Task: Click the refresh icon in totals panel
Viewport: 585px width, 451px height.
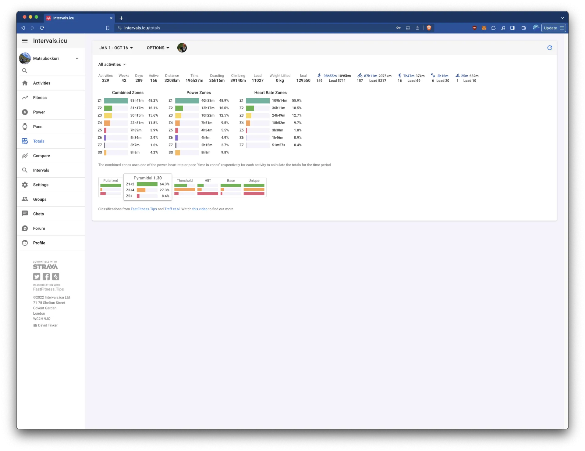Action: pyautogui.click(x=550, y=48)
